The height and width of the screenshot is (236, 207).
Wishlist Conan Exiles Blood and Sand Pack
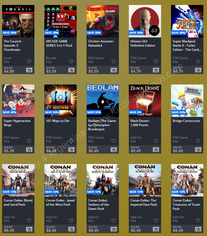[29, 221]
